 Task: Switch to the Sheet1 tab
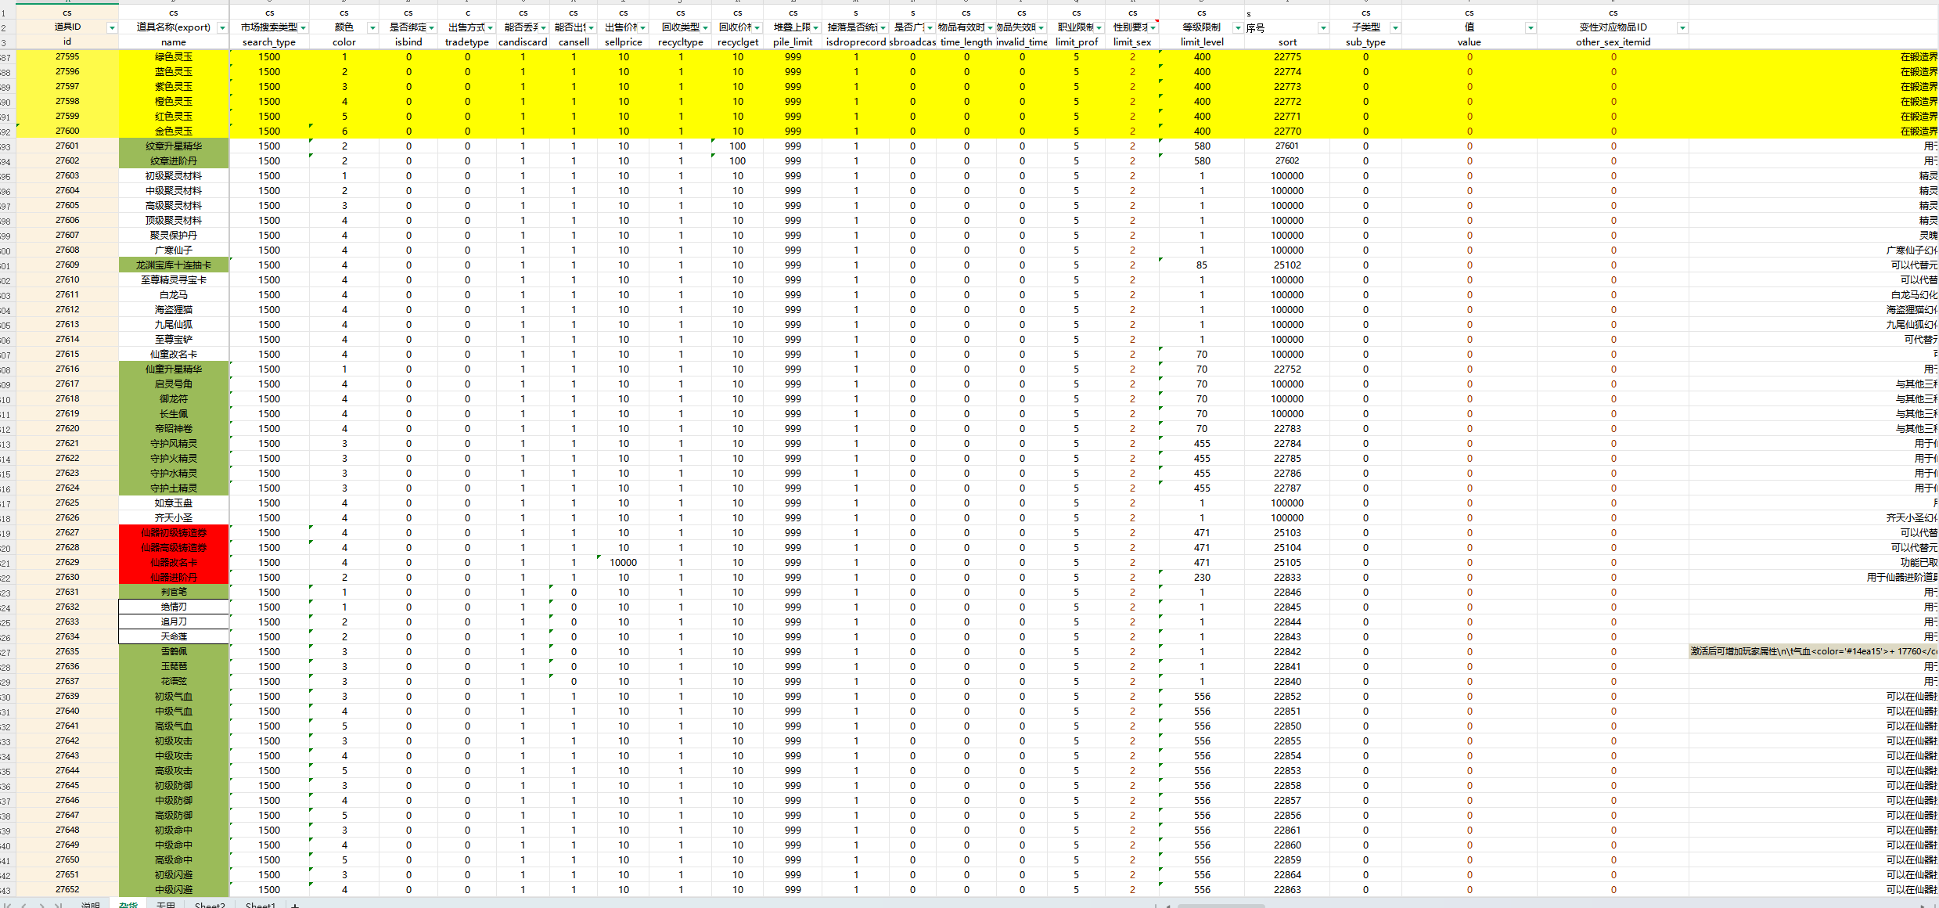point(260,905)
